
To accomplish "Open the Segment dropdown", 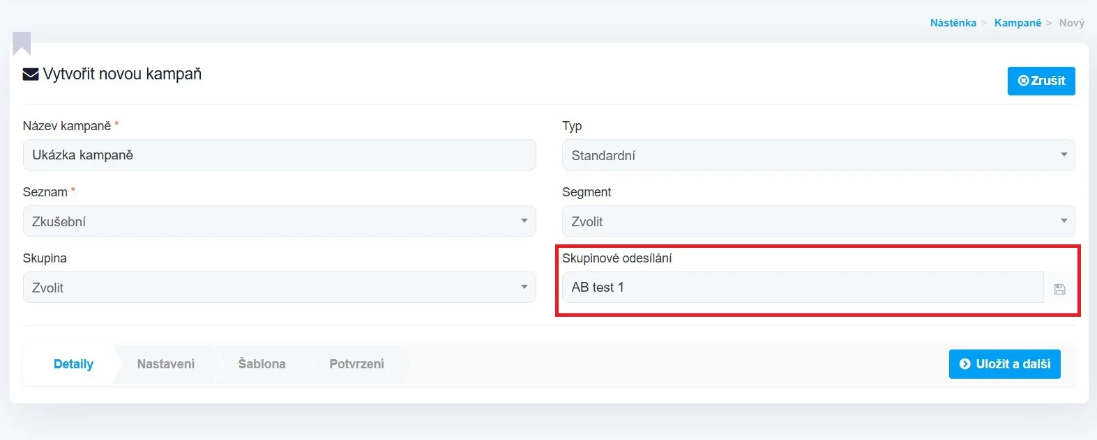I will point(817,221).
